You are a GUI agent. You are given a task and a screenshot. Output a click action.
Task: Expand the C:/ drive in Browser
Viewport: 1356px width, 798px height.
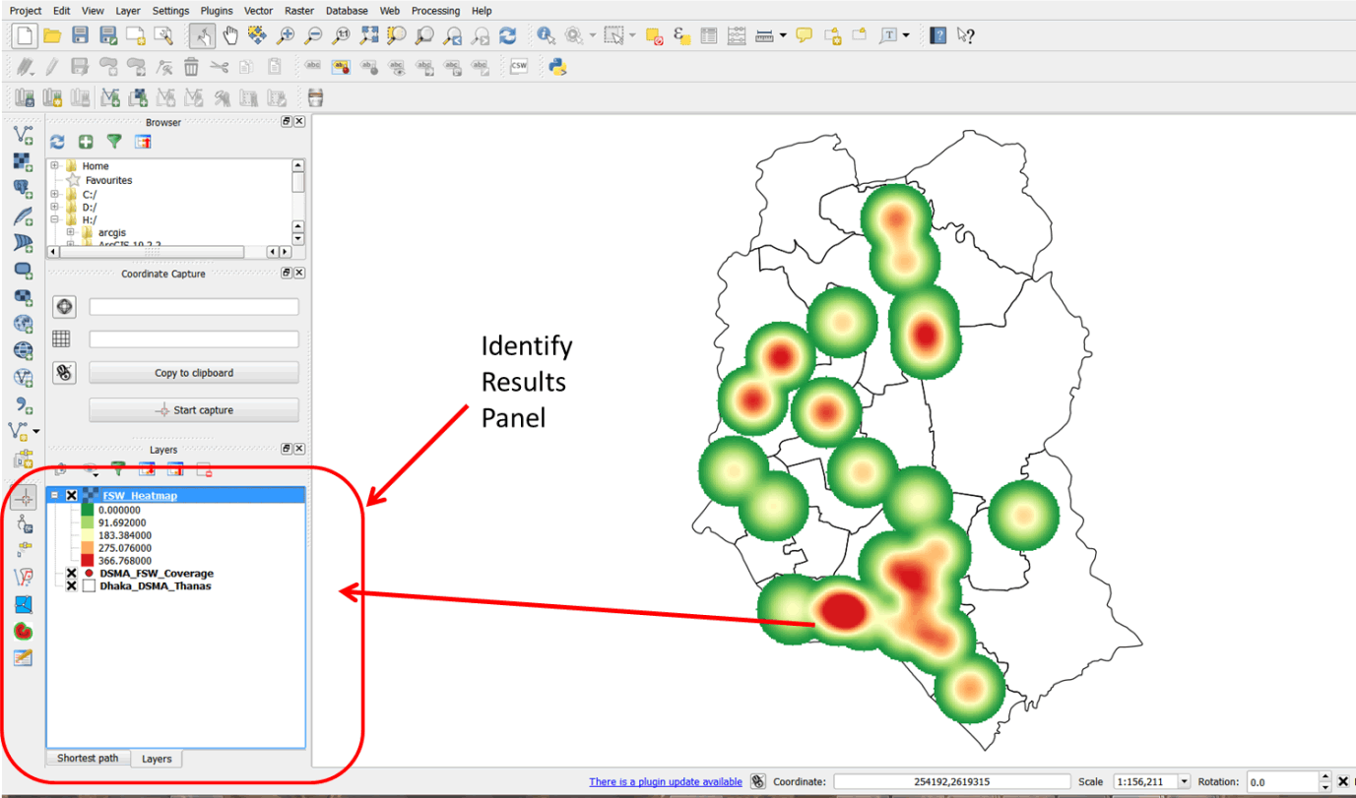point(55,194)
